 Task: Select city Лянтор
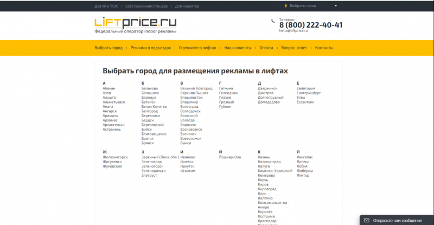(x=303, y=176)
